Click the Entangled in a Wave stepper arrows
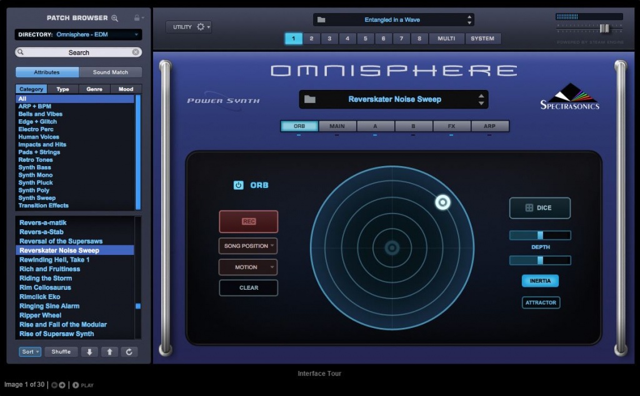The width and height of the screenshot is (640, 396). point(469,19)
